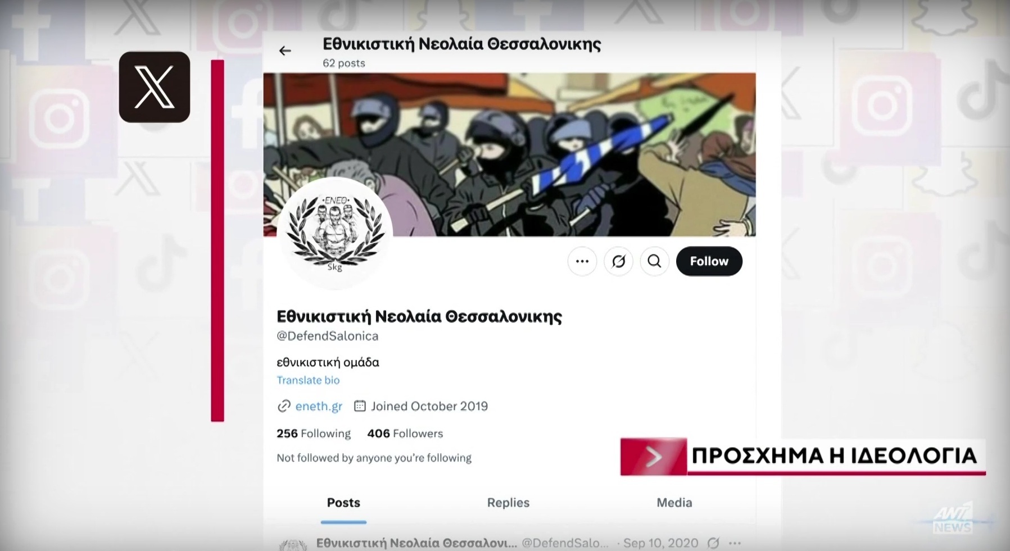Select the Posts tab
The height and width of the screenshot is (551, 1010).
343,503
